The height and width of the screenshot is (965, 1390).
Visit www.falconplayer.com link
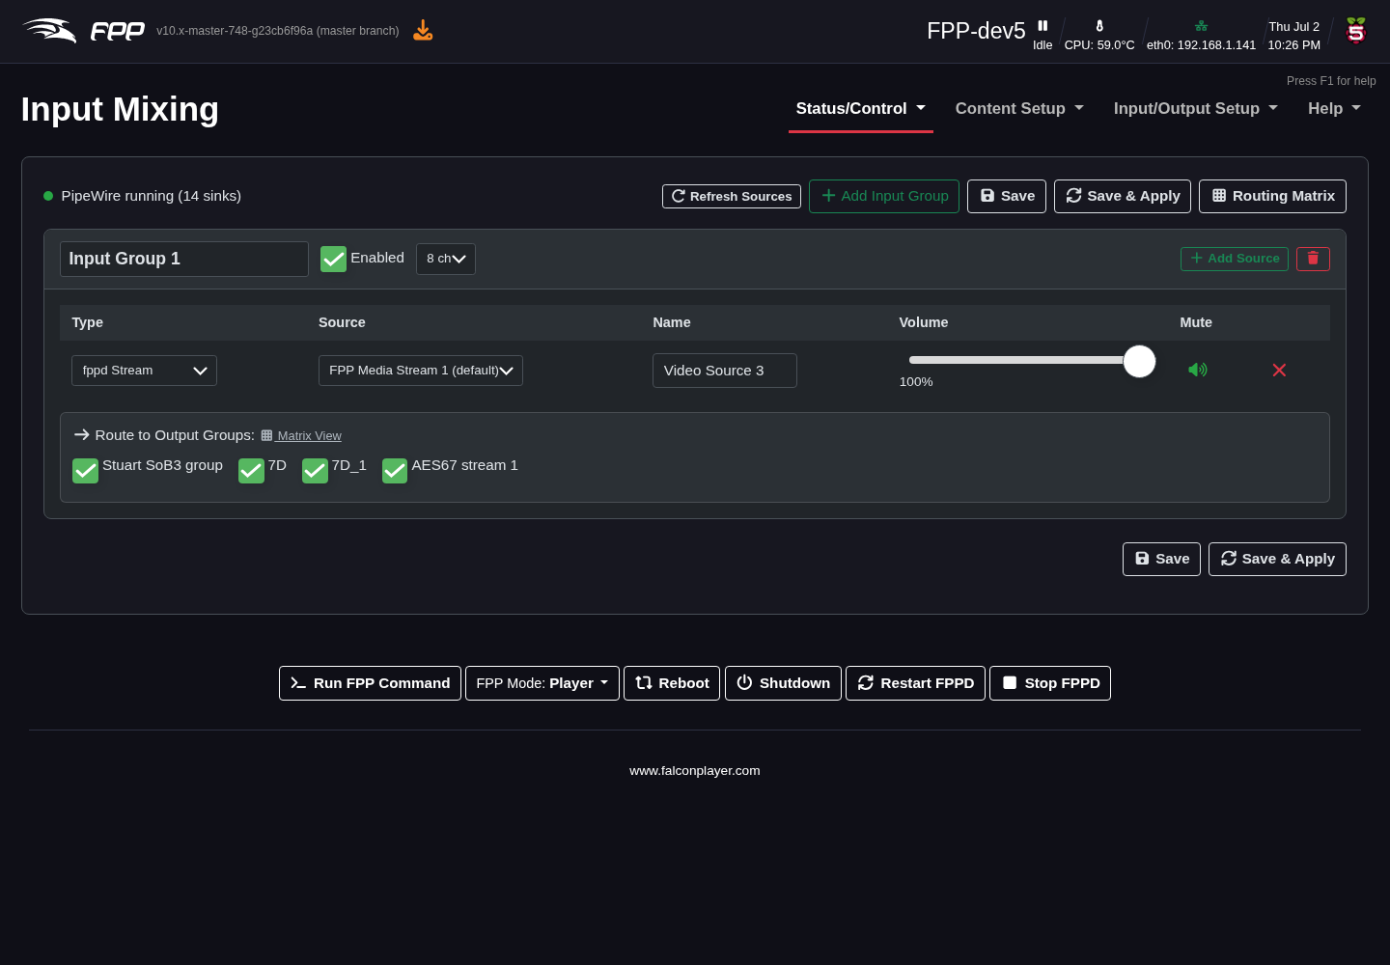(x=695, y=770)
